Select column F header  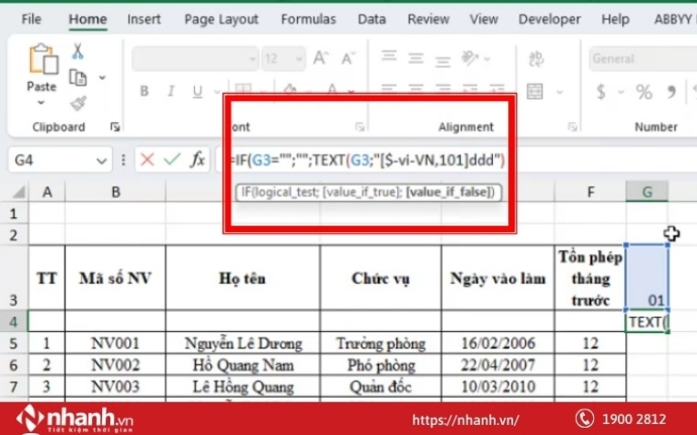pos(590,192)
